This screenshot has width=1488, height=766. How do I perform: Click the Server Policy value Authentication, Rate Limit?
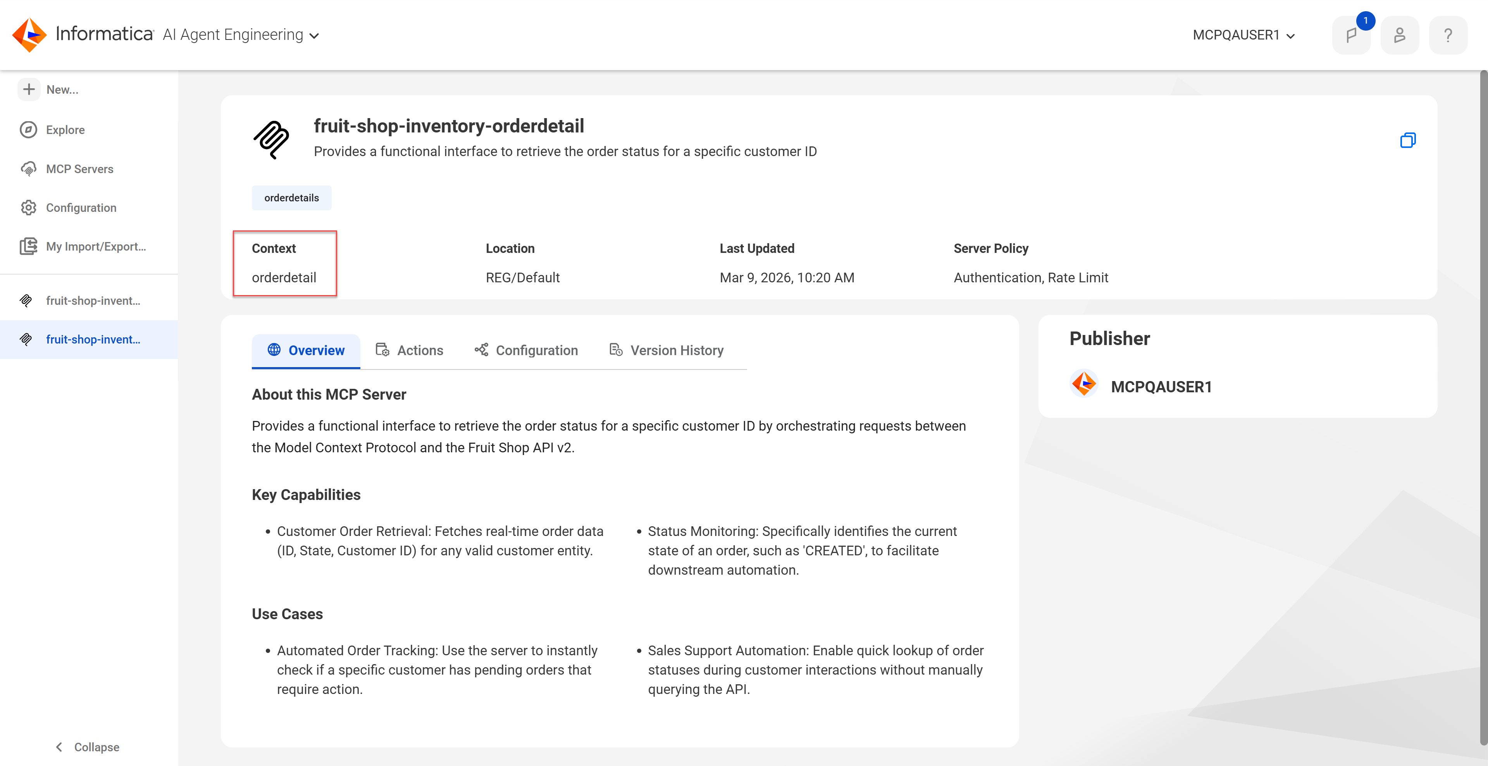point(1031,278)
